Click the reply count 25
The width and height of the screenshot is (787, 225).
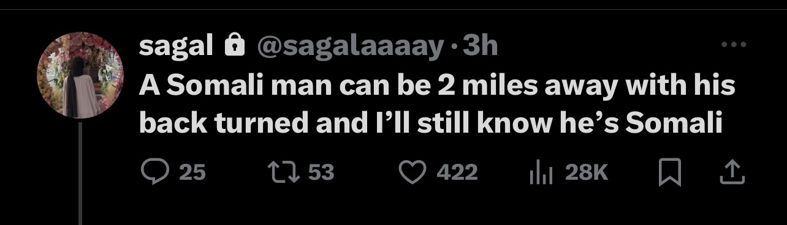click(x=192, y=173)
